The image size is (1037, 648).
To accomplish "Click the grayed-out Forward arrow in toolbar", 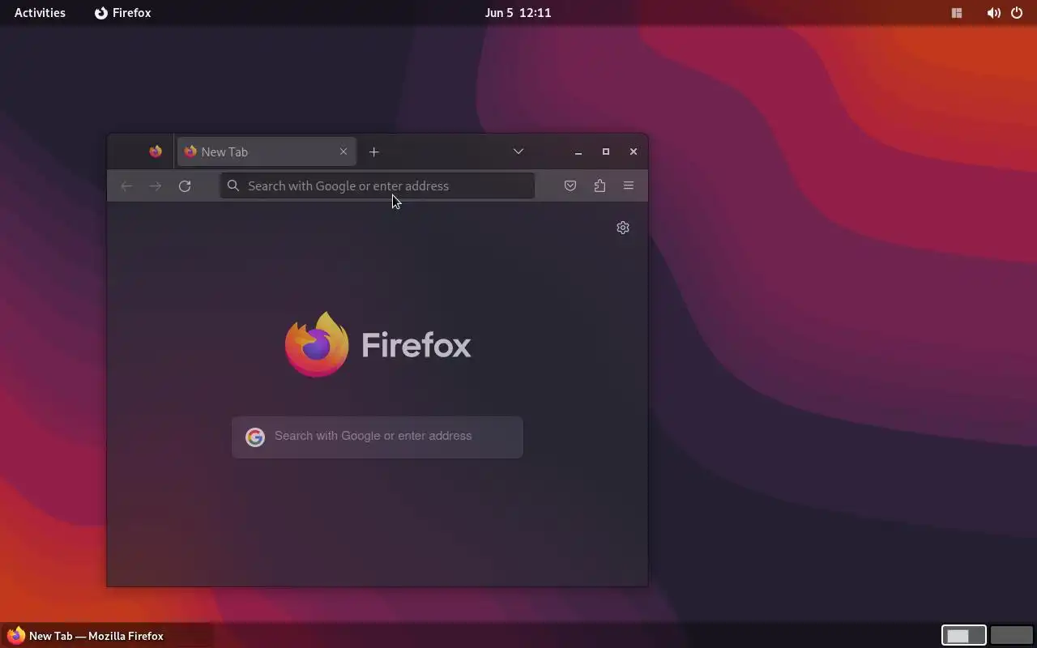I will 156,186.
